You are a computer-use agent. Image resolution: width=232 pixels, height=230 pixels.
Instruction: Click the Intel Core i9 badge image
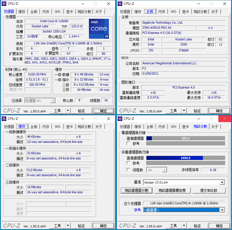pyautogui.click(x=99, y=28)
